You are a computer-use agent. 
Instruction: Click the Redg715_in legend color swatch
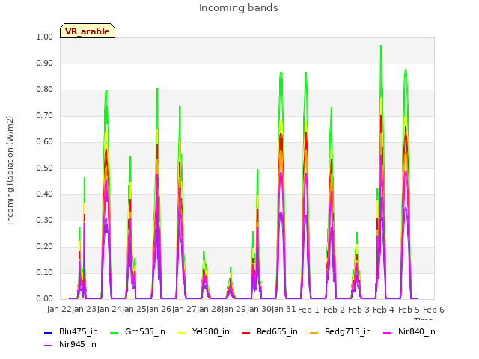[314, 332]
